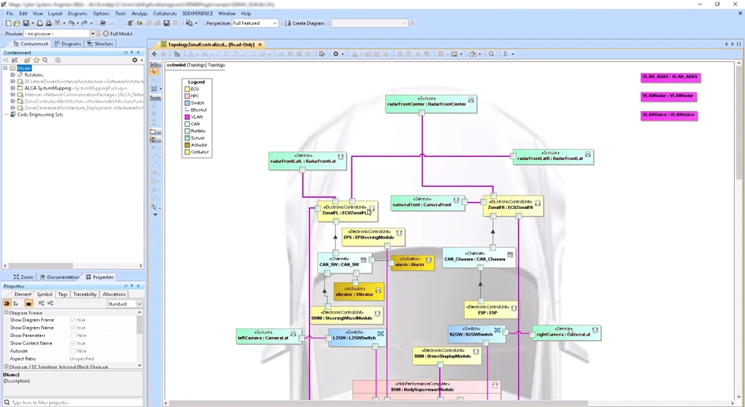Click the diagram settings gear icon
745x407 pixels.
337,54
